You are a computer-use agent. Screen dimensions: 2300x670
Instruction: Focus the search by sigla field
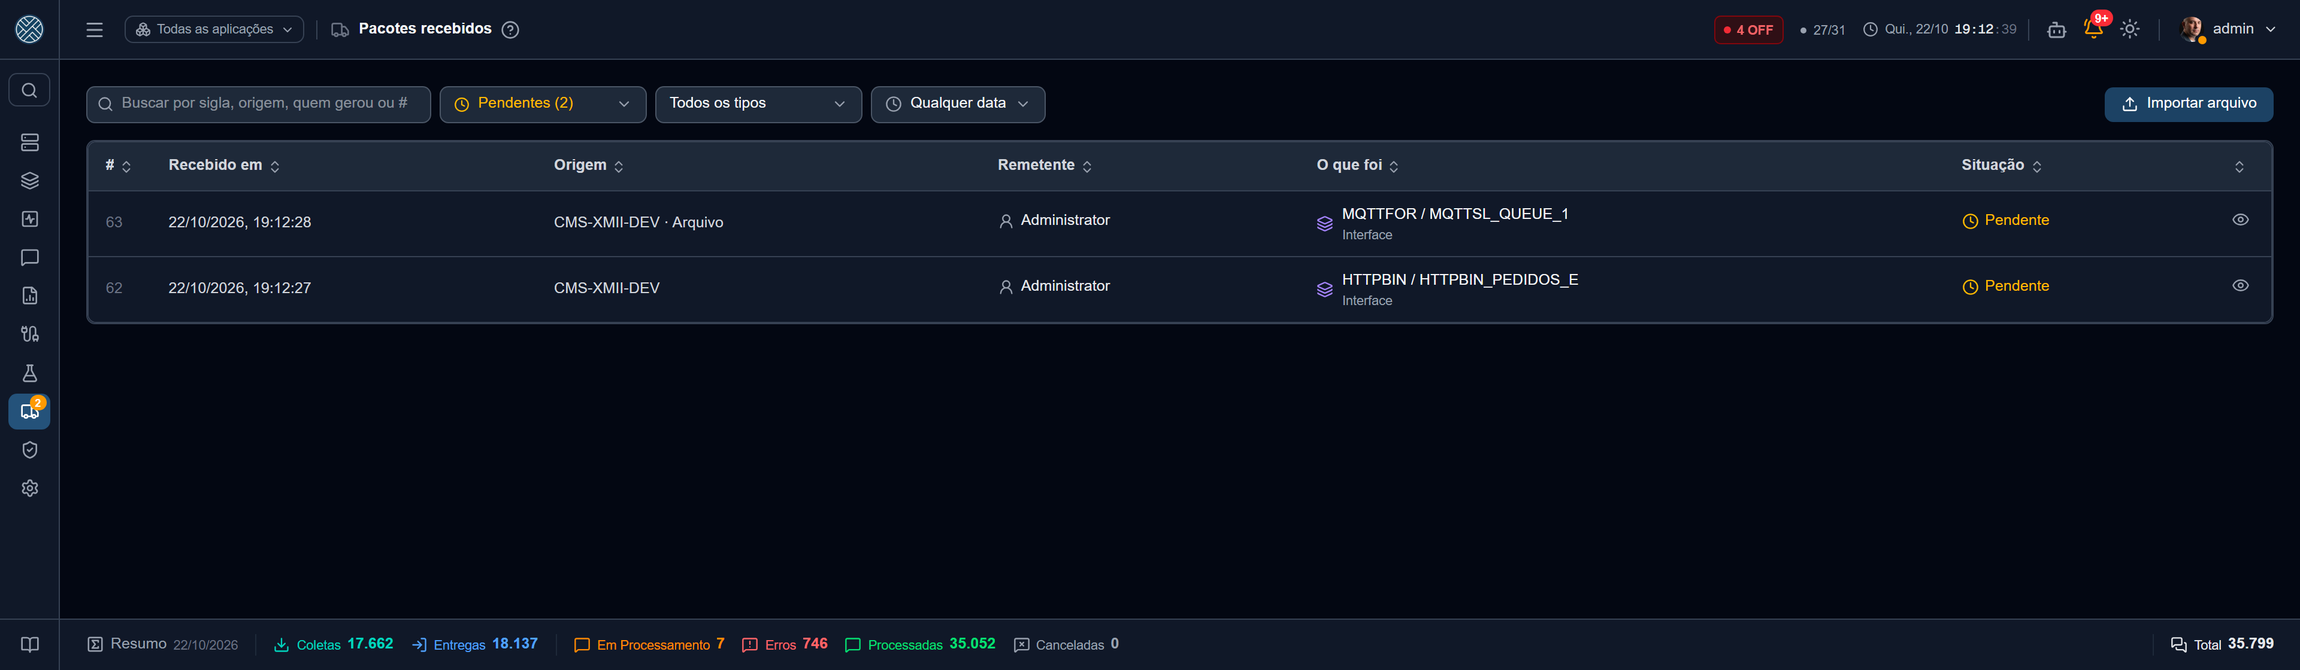(x=258, y=104)
